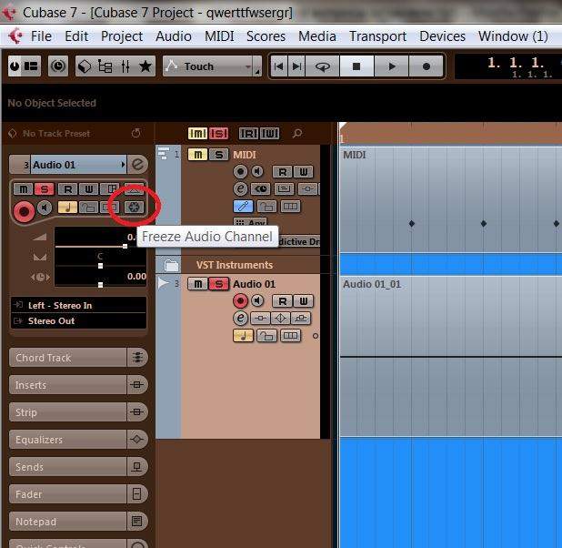Click the volume fader handle in Inspector
The width and height of the screenshot is (562, 548).
pyautogui.click(x=125, y=246)
